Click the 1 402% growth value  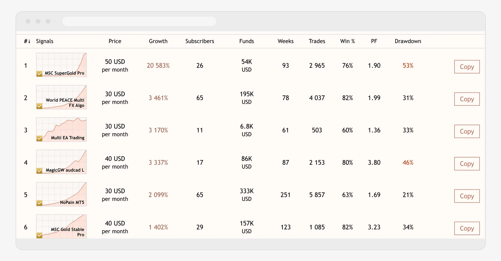[158, 227]
